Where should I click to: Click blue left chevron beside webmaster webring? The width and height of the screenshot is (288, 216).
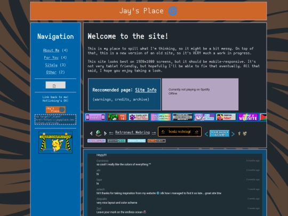pyautogui.click(x=206, y=134)
